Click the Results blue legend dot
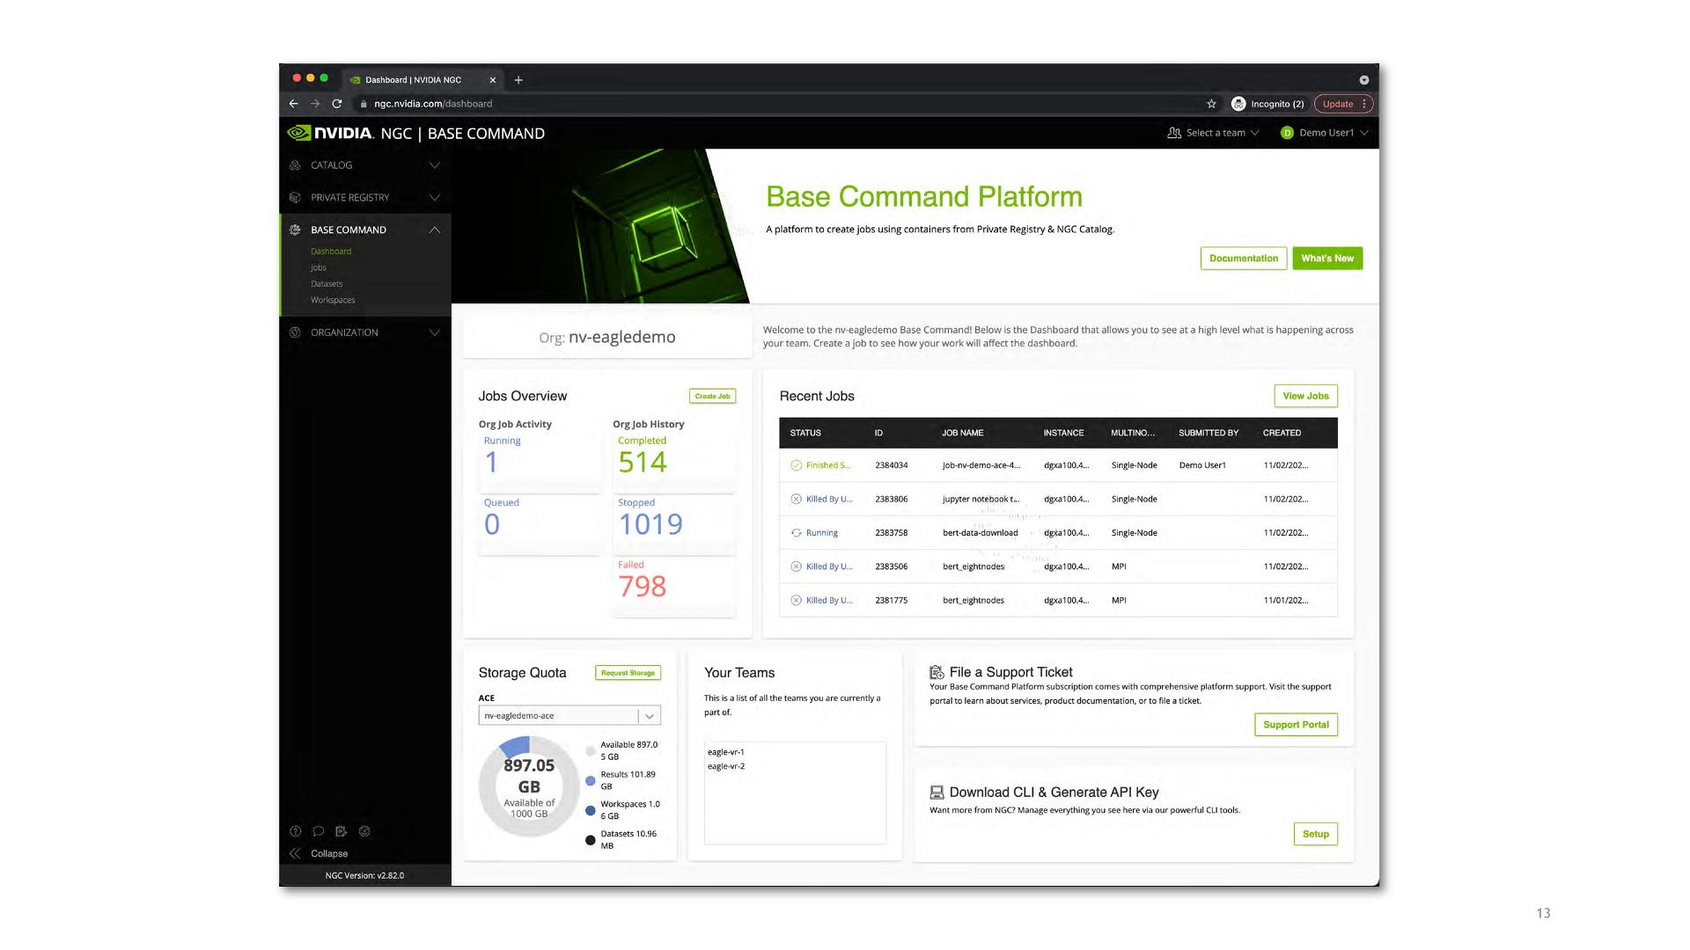Screen dimensions: 1690x950 coord(590,781)
